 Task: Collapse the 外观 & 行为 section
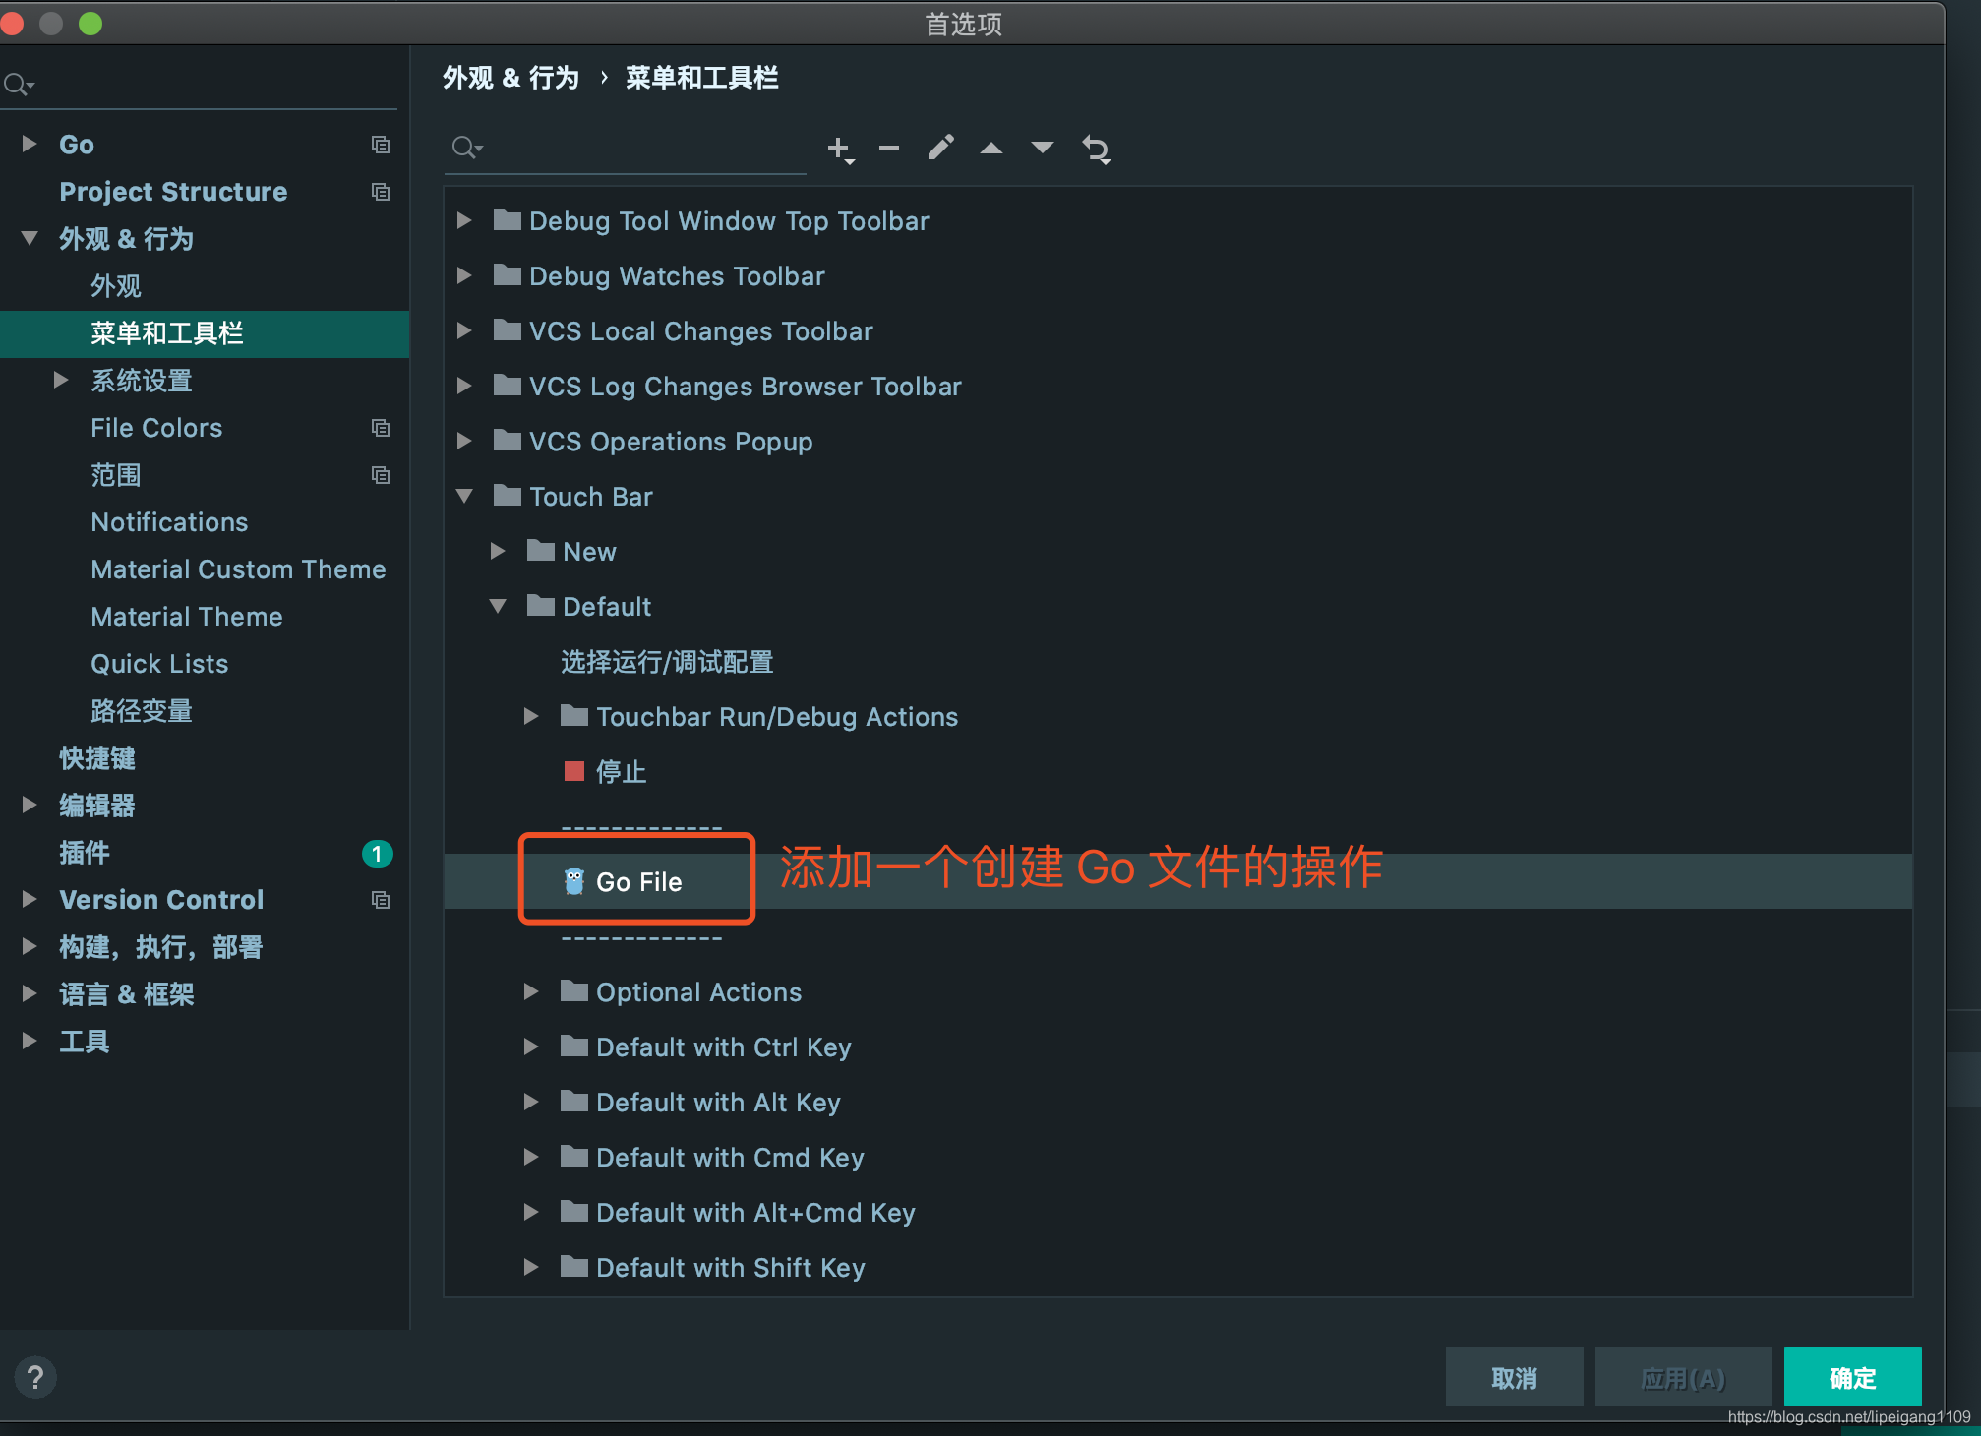tap(30, 238)
